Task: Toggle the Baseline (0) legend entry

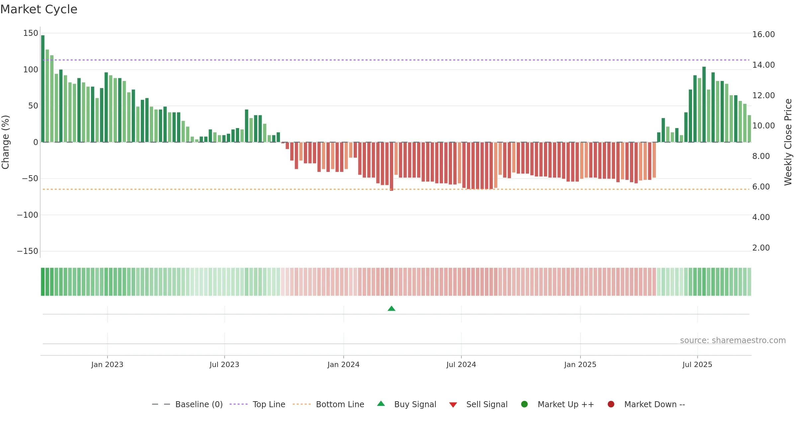Action: pyautogui.click(x=187, y=404)
